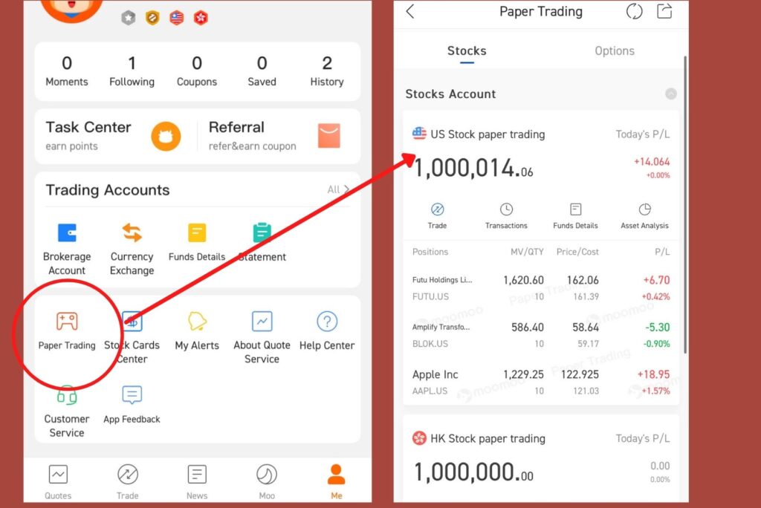
Task: Open Brokerage Account
Action: point(67,250)
